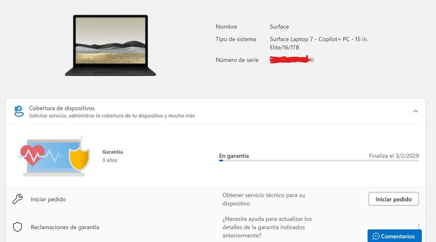Select the Cobertura de dispositivos heading
This screenshot has height=242, width=436.
coord(62,108)
